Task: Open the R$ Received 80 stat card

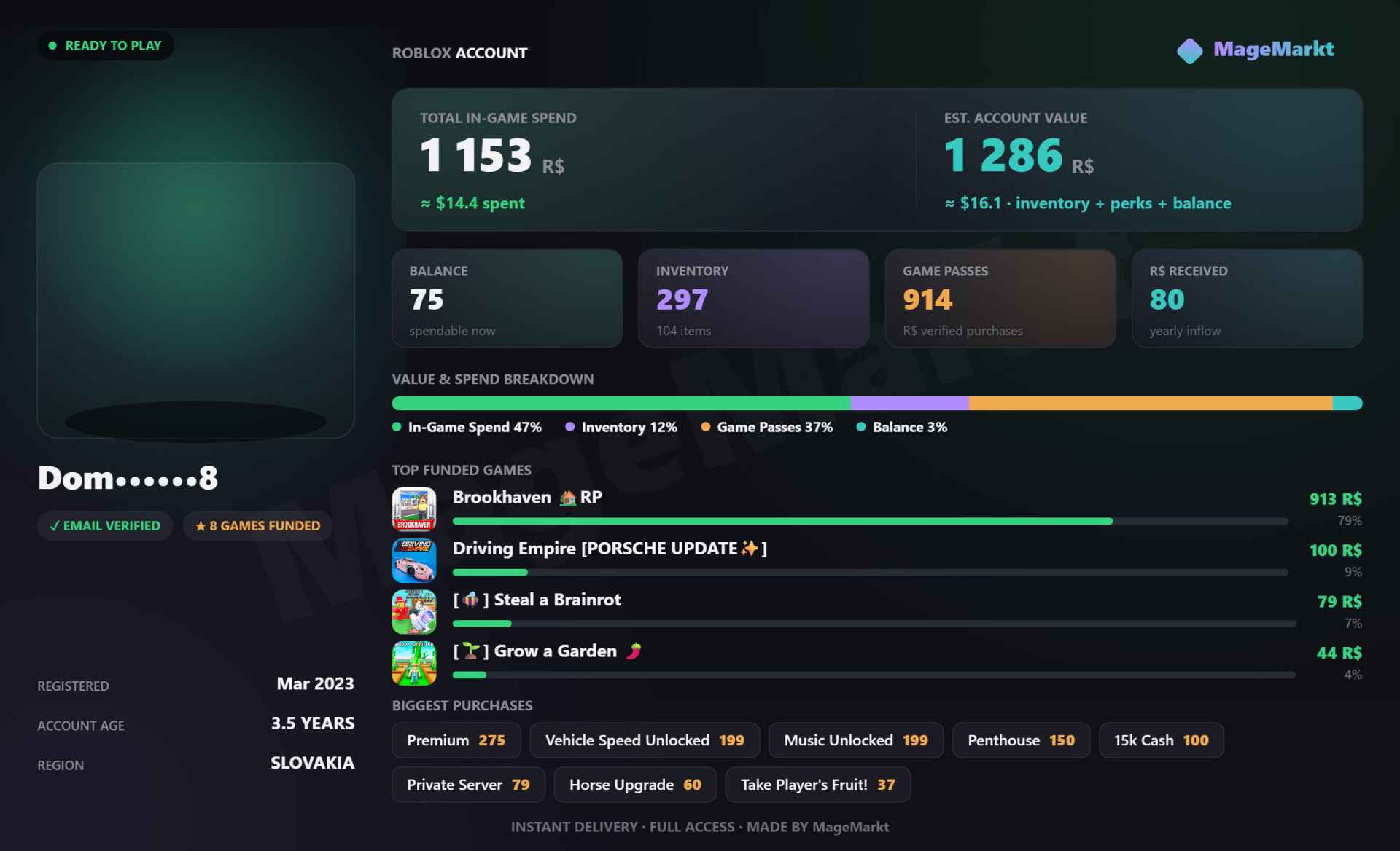Action: pyautogui.click(x=1247, y=298)
